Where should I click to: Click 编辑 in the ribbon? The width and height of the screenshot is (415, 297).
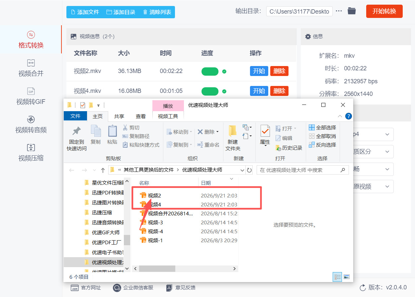coord(284,138)
